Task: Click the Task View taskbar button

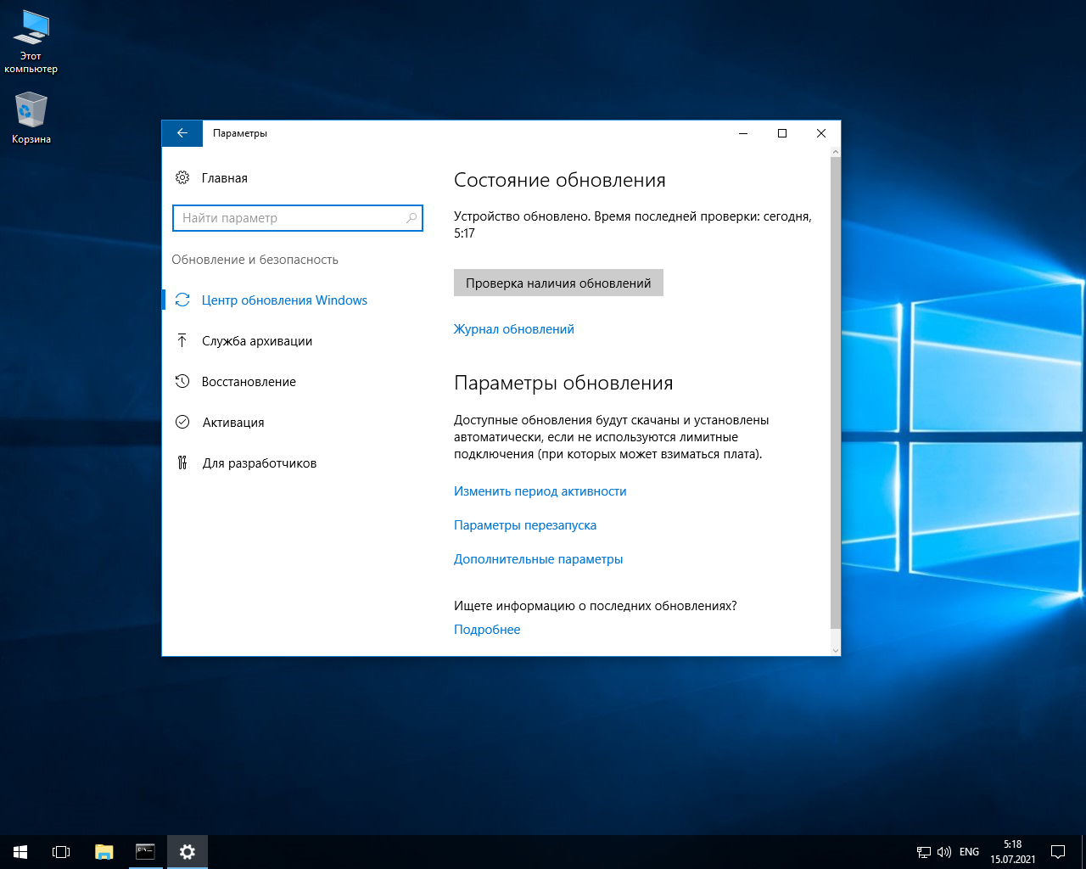Action: coord(61,851)
